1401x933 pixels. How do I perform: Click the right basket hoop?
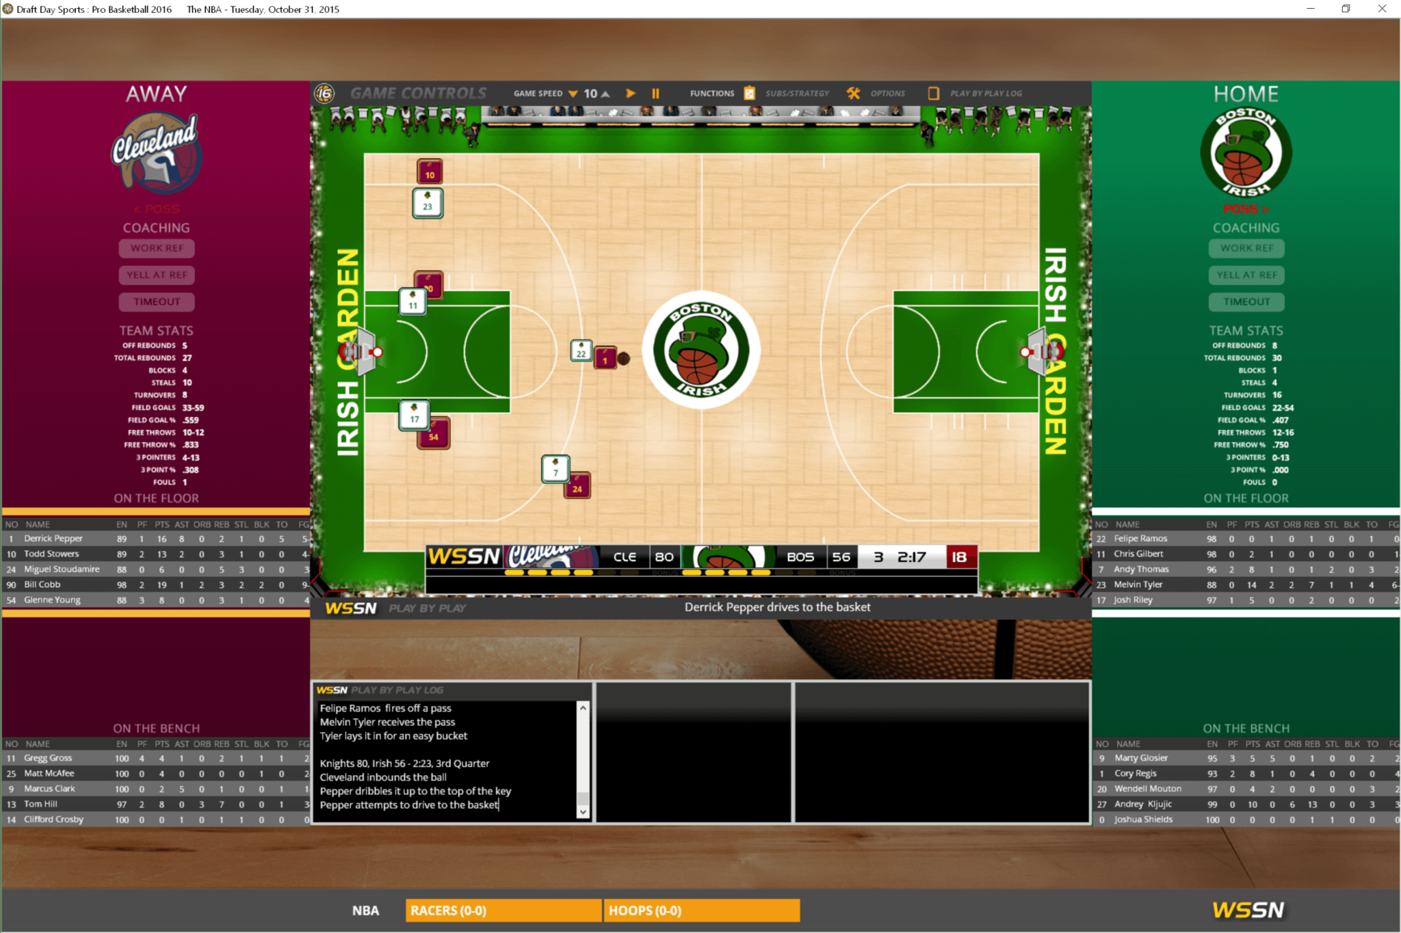click(1025, 352)
